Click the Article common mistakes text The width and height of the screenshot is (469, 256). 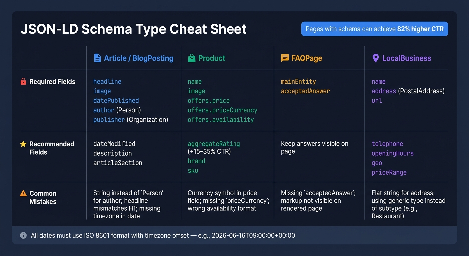pyautogui.click(x=129, y=204)
